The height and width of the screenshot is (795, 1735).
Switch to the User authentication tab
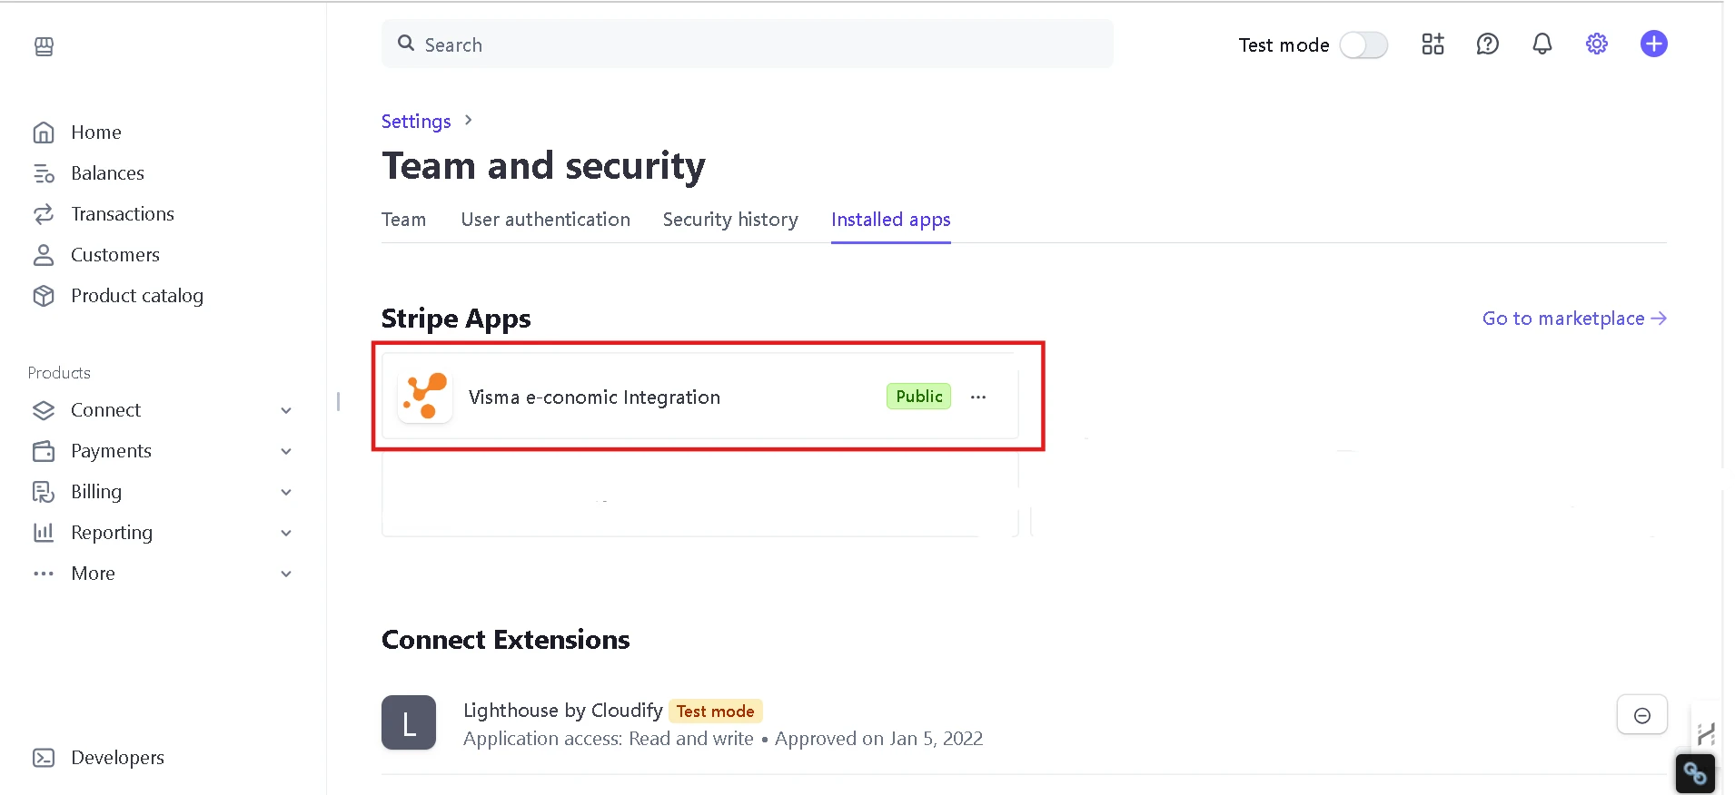[x=545, y=220]
